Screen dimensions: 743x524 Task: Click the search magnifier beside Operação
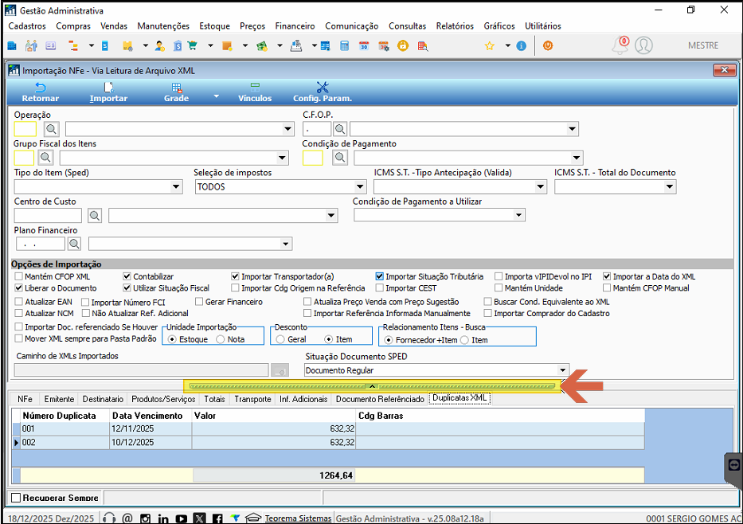pos(50,129)
